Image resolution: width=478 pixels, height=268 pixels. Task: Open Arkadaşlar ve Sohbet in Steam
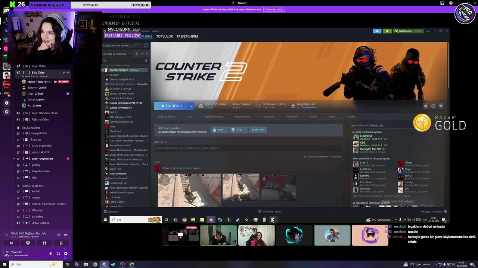(434, 212)
